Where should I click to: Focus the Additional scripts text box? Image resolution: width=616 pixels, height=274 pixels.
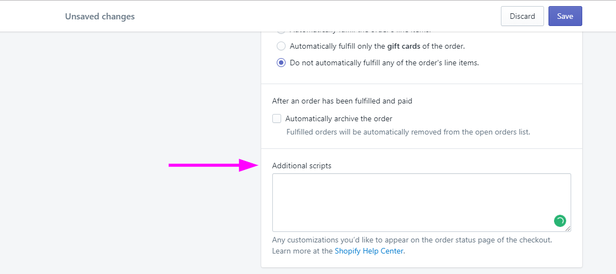tap(422, 203)
